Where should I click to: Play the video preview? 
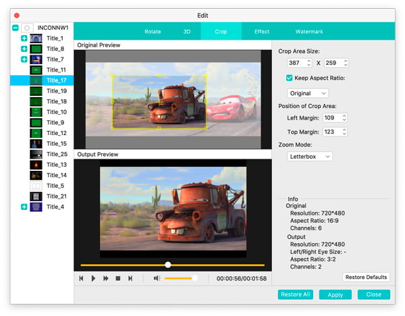click(93, 278)
